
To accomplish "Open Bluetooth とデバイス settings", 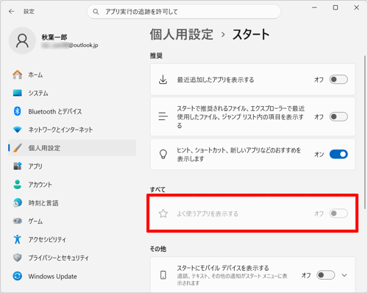I will click(72, 111).
